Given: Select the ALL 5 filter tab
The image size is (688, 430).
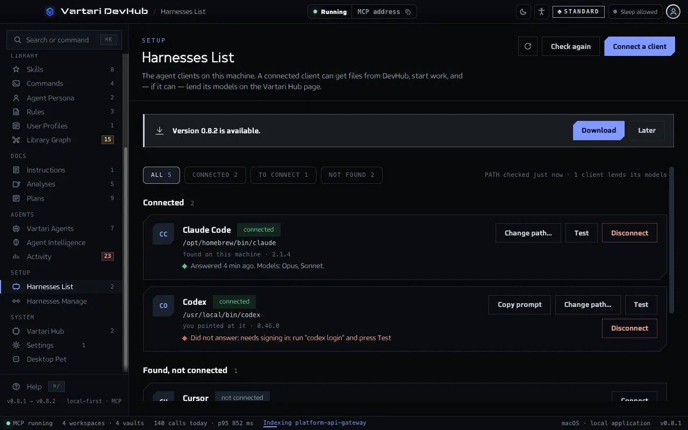Looking at the screenshot, I should (161, 175).
